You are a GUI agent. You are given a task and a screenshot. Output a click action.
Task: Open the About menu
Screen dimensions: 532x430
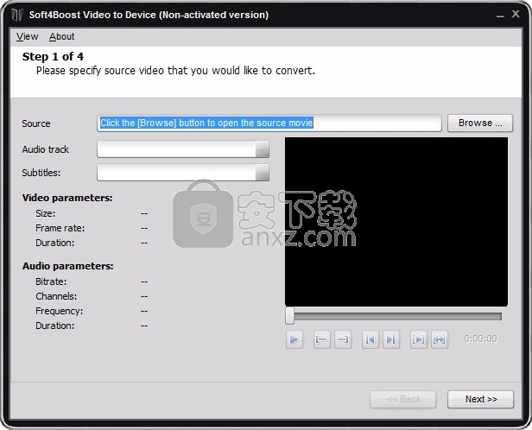pyautogui.click(x=61, y=36)
